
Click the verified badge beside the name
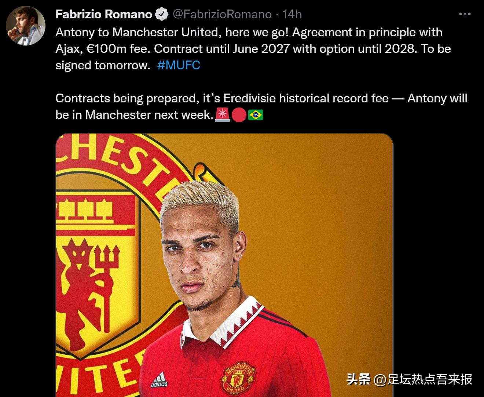click(x=162, y=14)
